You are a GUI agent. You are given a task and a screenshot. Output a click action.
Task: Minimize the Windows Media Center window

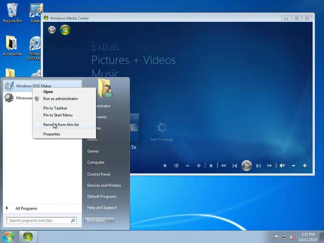286,18
